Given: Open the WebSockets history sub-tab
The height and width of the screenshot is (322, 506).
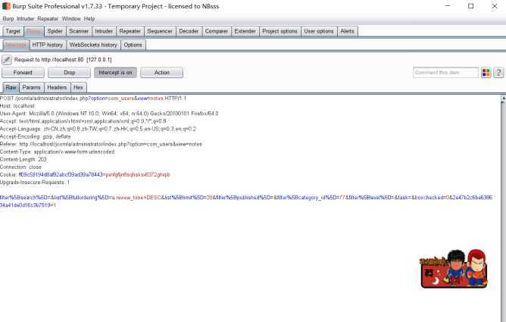Looking at the screenshot, I should [93, 45].
